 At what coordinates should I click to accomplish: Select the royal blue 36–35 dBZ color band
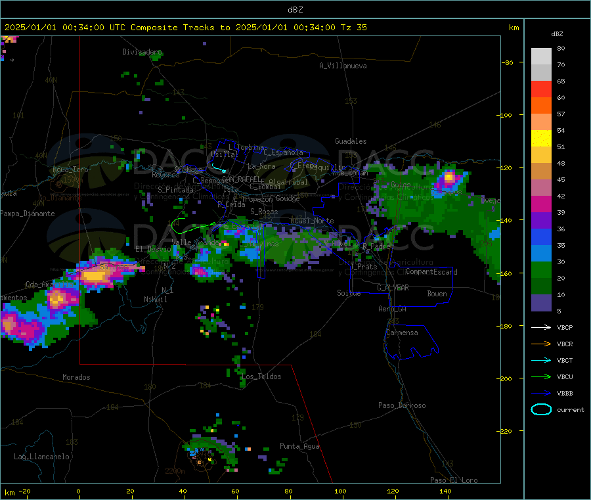(541, 237)
